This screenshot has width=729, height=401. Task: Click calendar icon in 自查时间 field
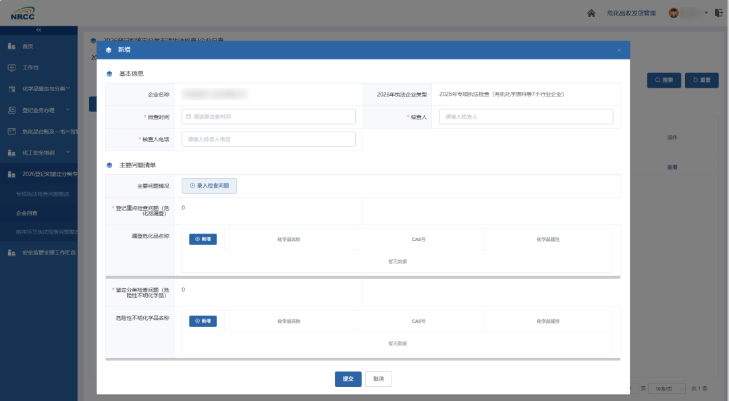[x=188, y=117]
